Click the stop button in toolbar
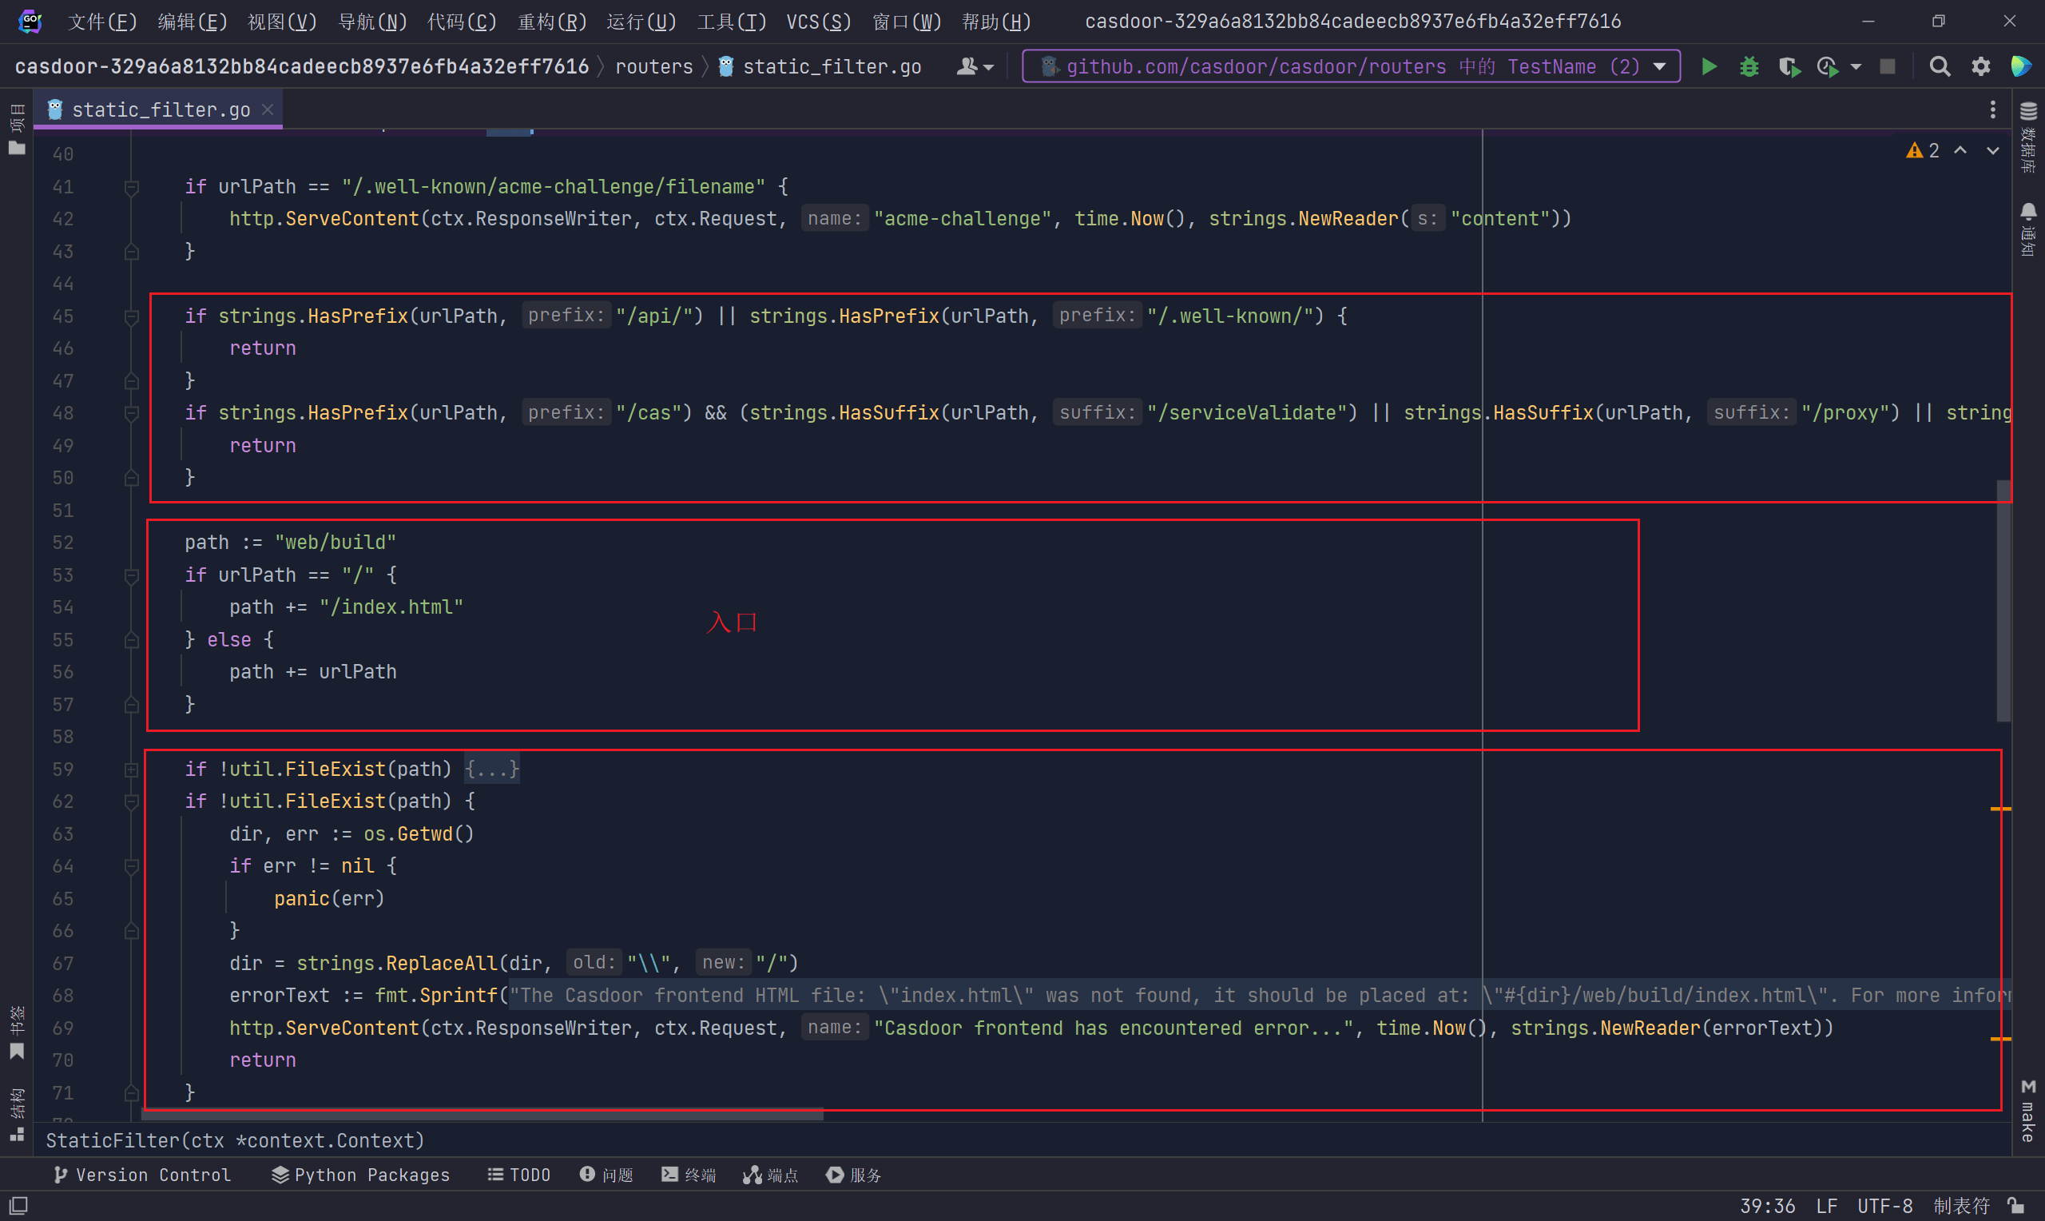2045x1221 pixels. [x=1887, y=66]
